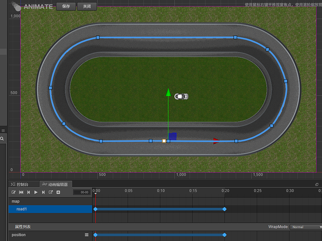This screenshot has height=241, width=322.
Task: Click the export/open clip icon in toolbar
Action: click(51, 192)
